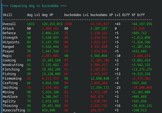Screen dimensions: 162x113
Task: Click dog overall XP 126,353,013
Action: (52, 24)
